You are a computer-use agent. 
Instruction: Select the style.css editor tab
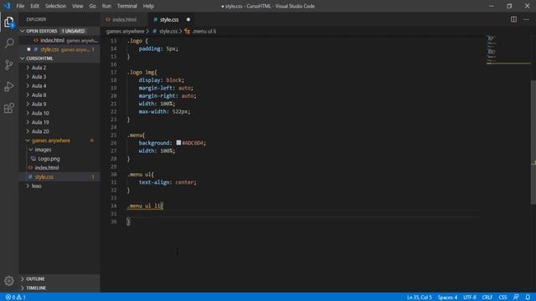tap(171, 19)
